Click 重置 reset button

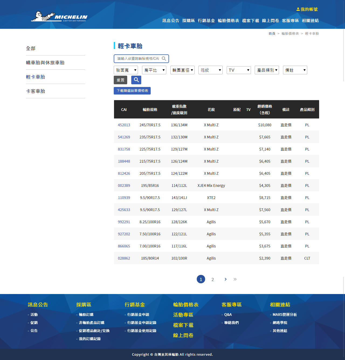click(x=120, y=80)
